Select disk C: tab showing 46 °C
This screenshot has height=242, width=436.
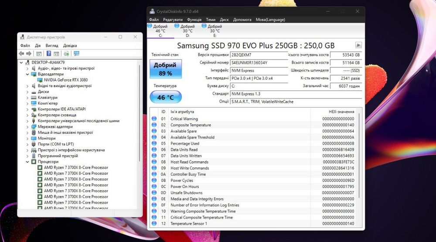click(161, 31)
